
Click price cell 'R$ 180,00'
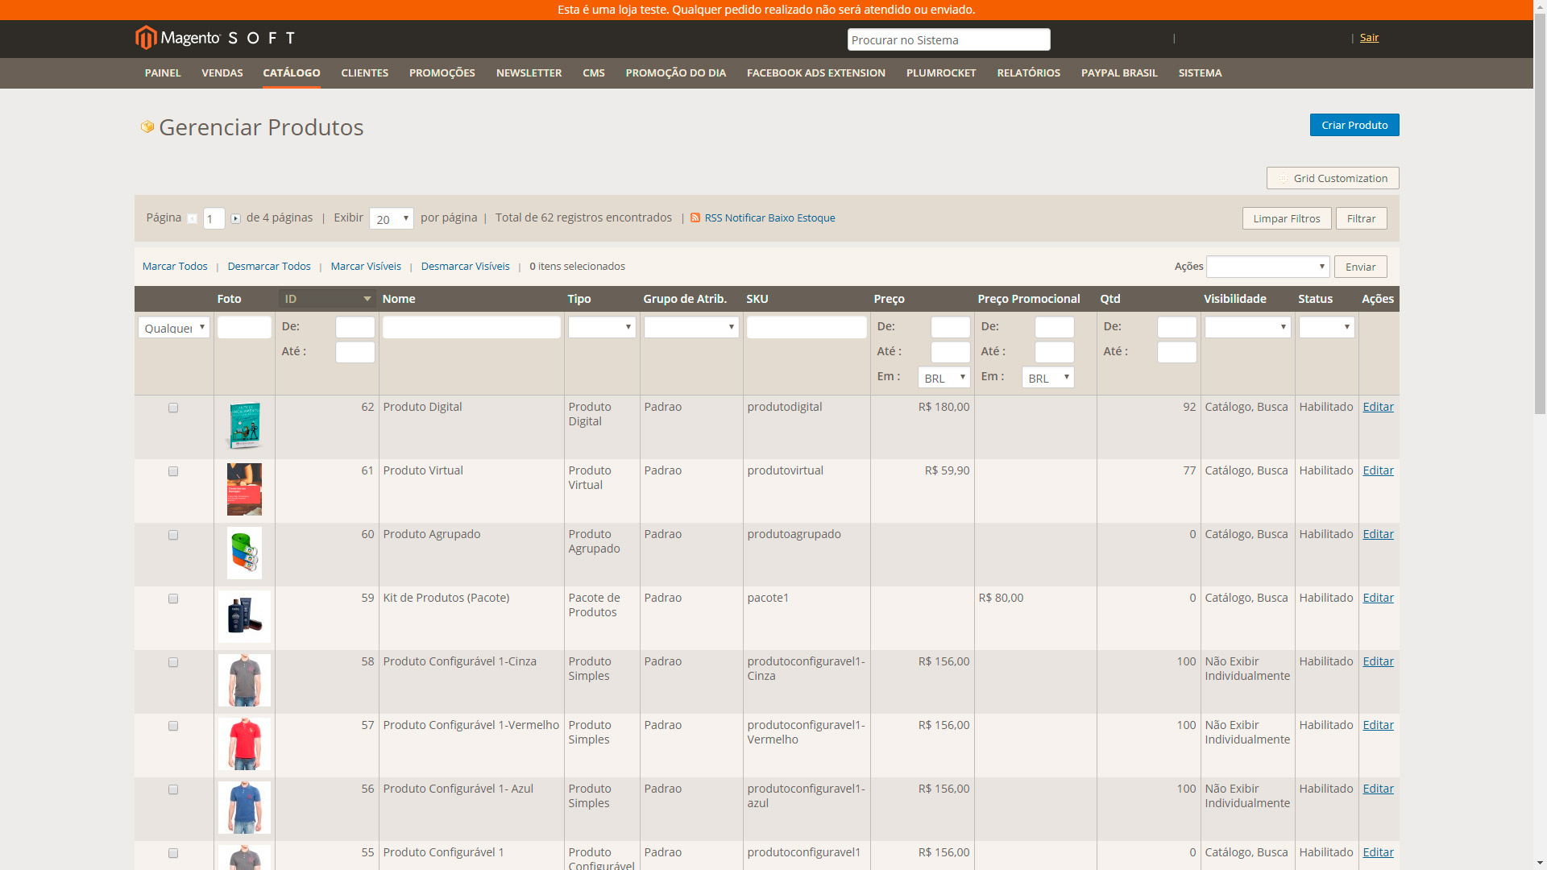click(x=944, y=407)
